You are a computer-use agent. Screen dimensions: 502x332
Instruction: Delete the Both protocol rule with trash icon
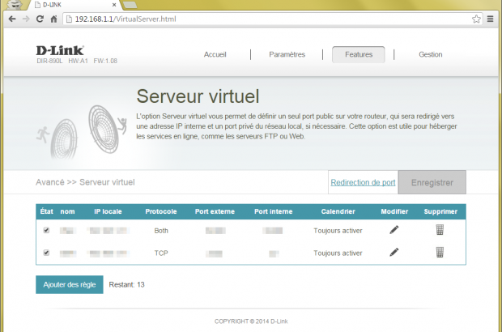click(440, 230)
